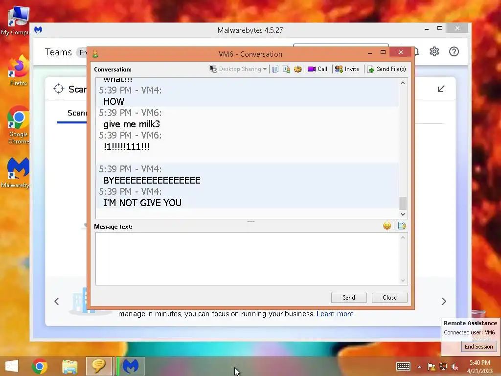Screen dimensions: 501x376
Task: Follow the Learn more link in Malwarebytes
Action: pyautogui.click(x=335, y=314)
